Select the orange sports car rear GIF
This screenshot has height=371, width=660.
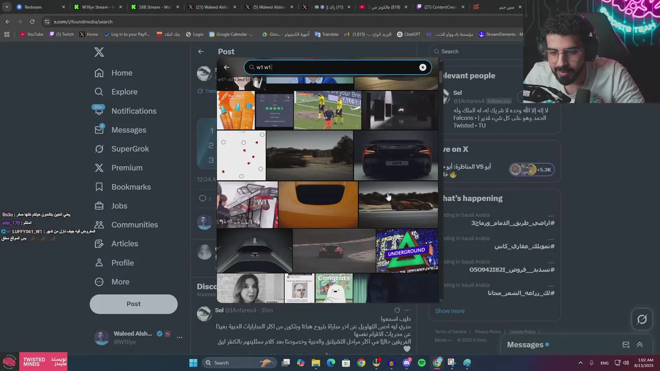(x=396, y=155)
